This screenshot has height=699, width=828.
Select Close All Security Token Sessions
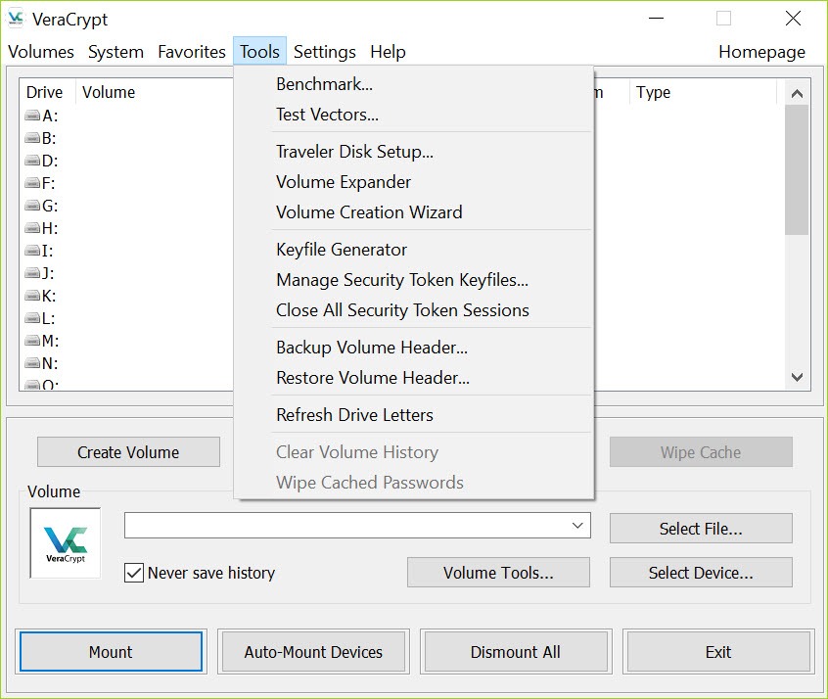[413, 310]
